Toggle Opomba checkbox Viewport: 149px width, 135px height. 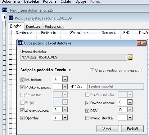22,118
